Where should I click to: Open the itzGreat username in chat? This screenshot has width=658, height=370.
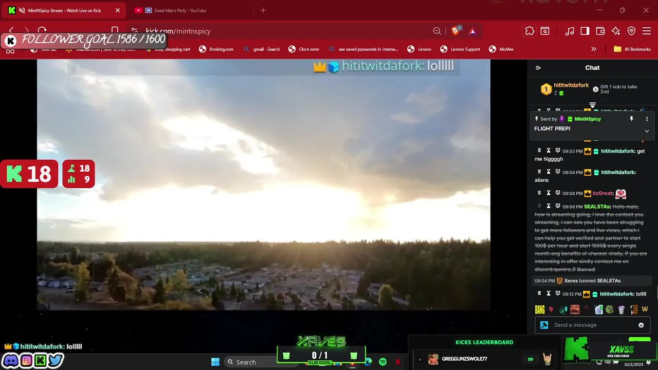602,193
